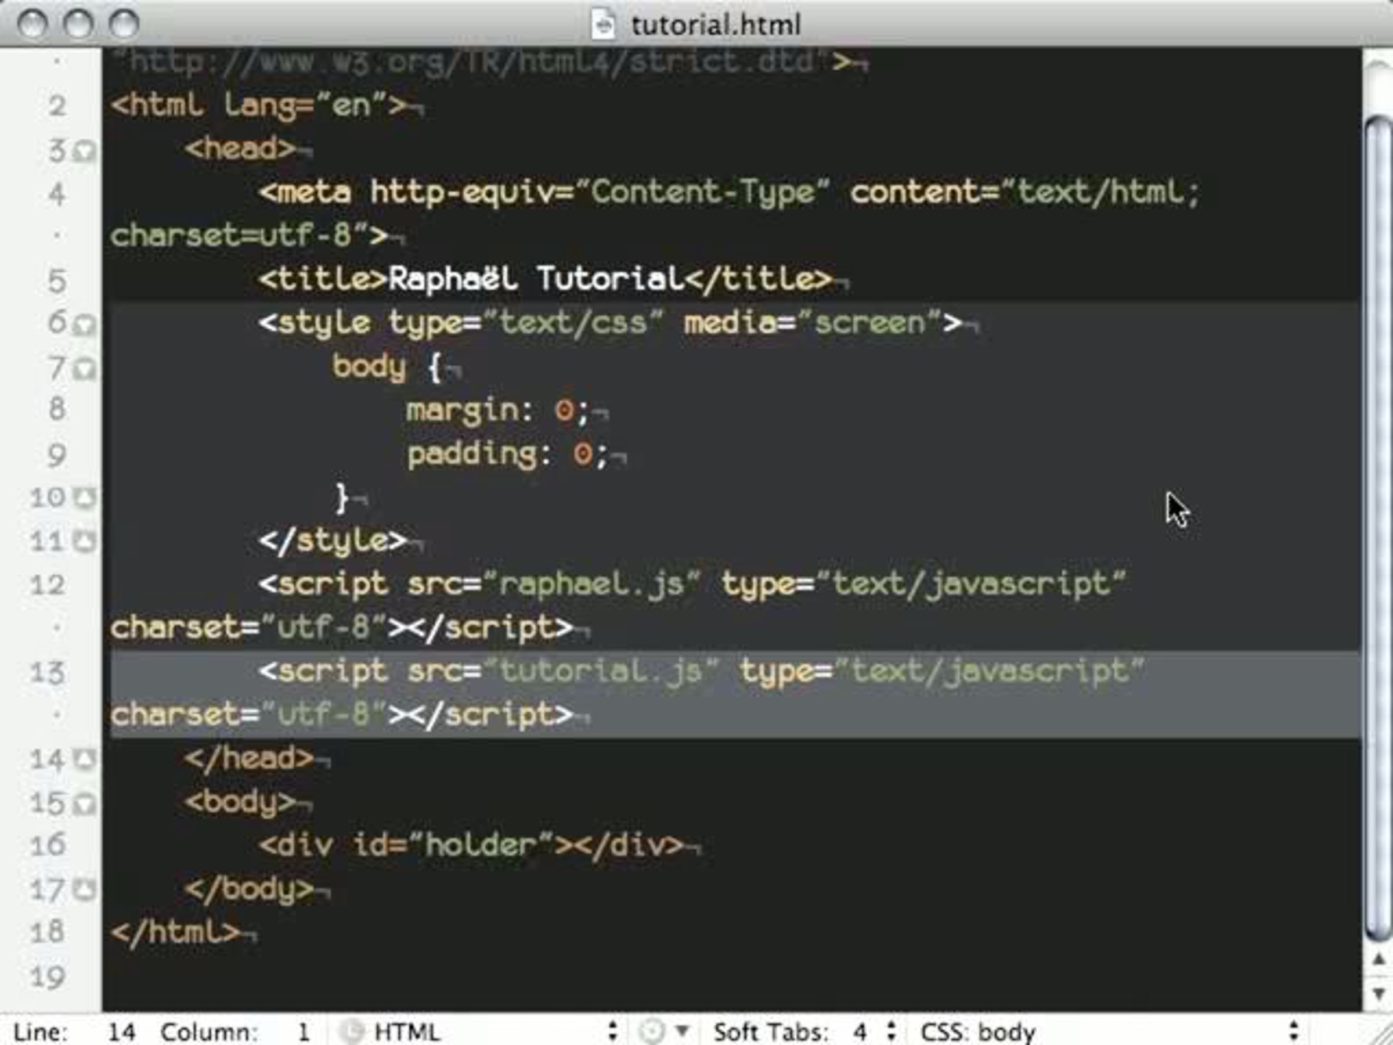Click the tutorial.html document icon in title bar
The image size is (1393, 1045).
pyautogui.click(x=603, y=25)
